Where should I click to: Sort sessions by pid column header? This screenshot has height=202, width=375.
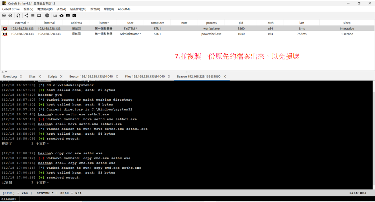[x=241, y=23]
